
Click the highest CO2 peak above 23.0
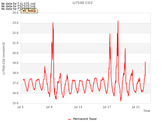pyautogui.click(x=118, y=21)
